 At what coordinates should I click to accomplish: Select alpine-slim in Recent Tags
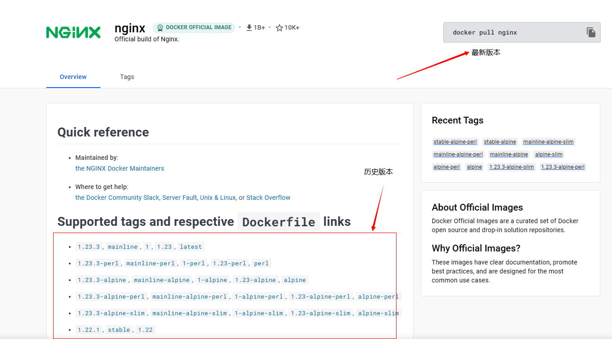(549, 154)
